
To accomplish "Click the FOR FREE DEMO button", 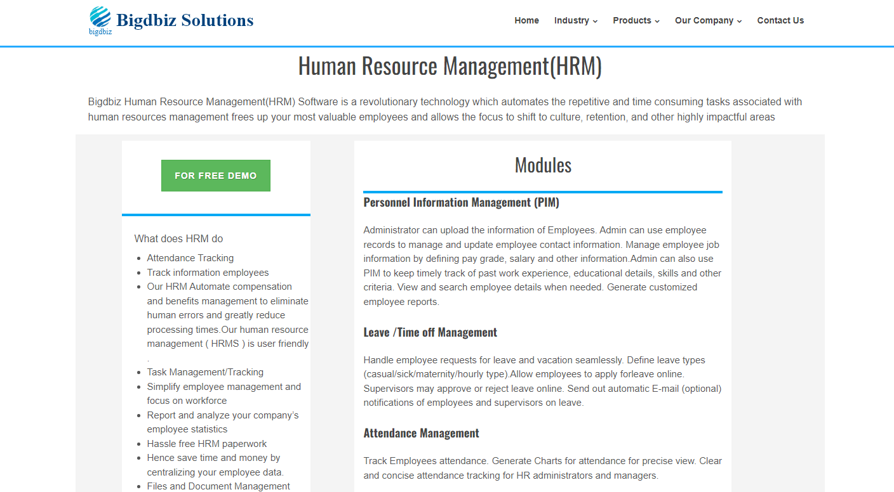I will click(216, 176).
